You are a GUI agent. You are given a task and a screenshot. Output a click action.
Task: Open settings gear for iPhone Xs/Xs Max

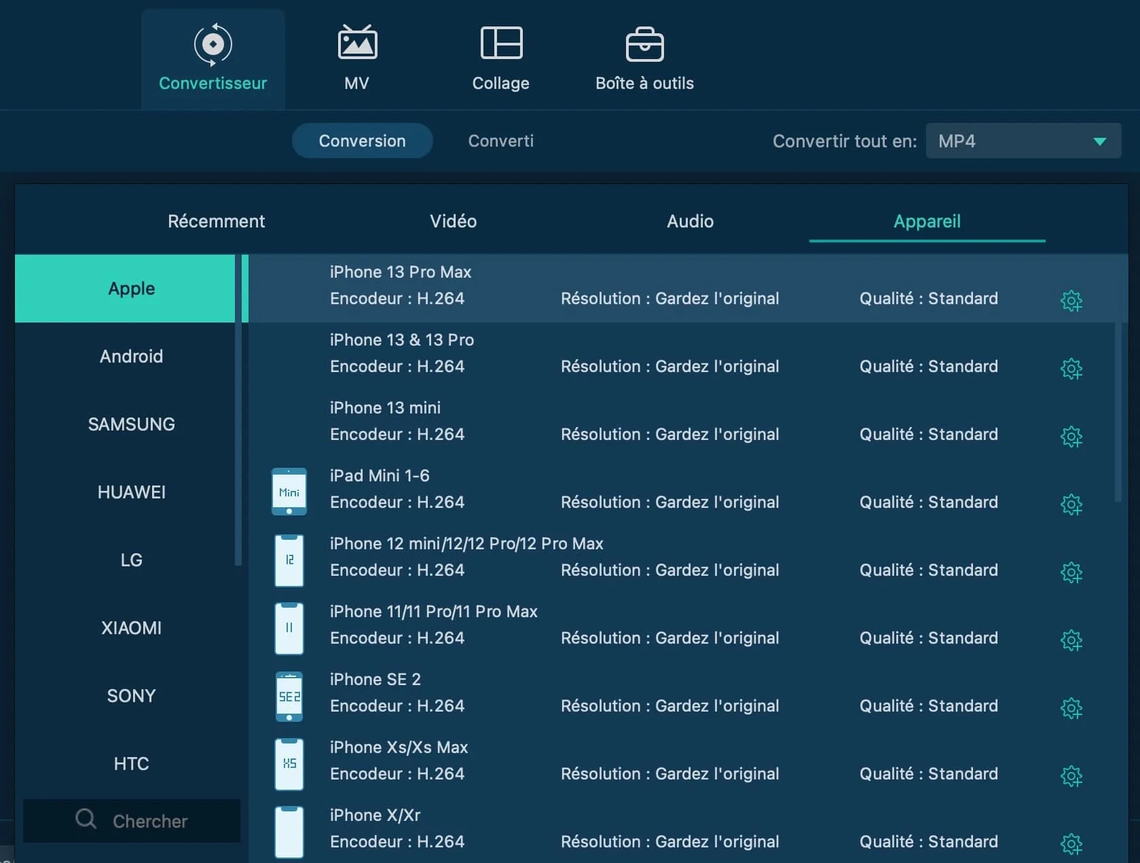tap(1071, 776)
